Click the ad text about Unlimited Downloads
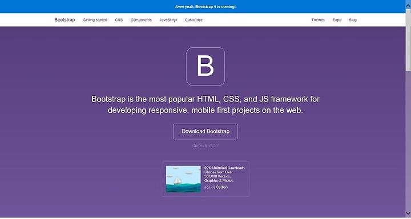Screen dimensions: 411x219 coord(224,174)
